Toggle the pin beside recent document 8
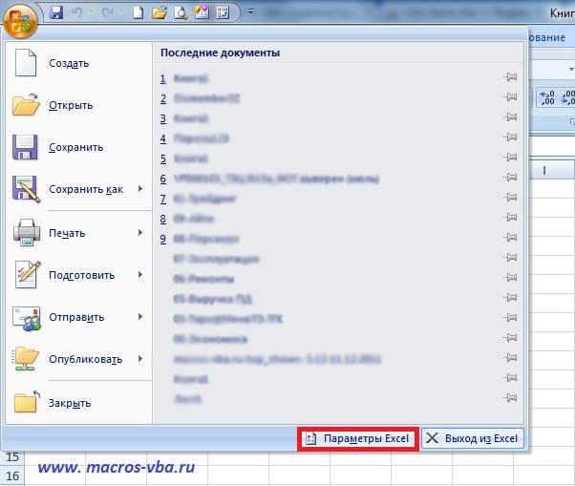 (x=510, y=218)
